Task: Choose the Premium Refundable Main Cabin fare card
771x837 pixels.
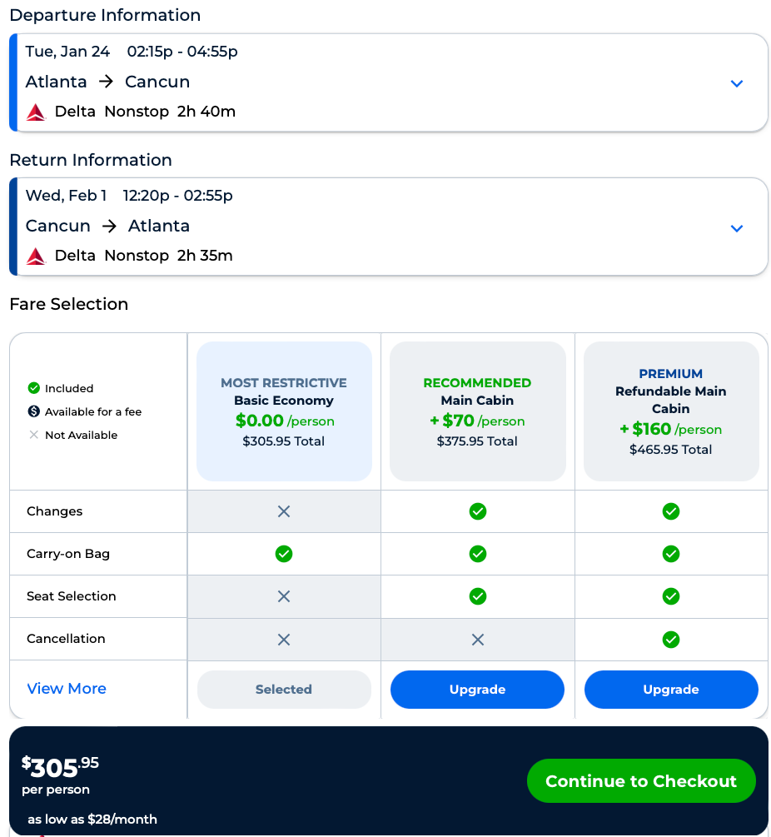Action: tap(671, 411)
